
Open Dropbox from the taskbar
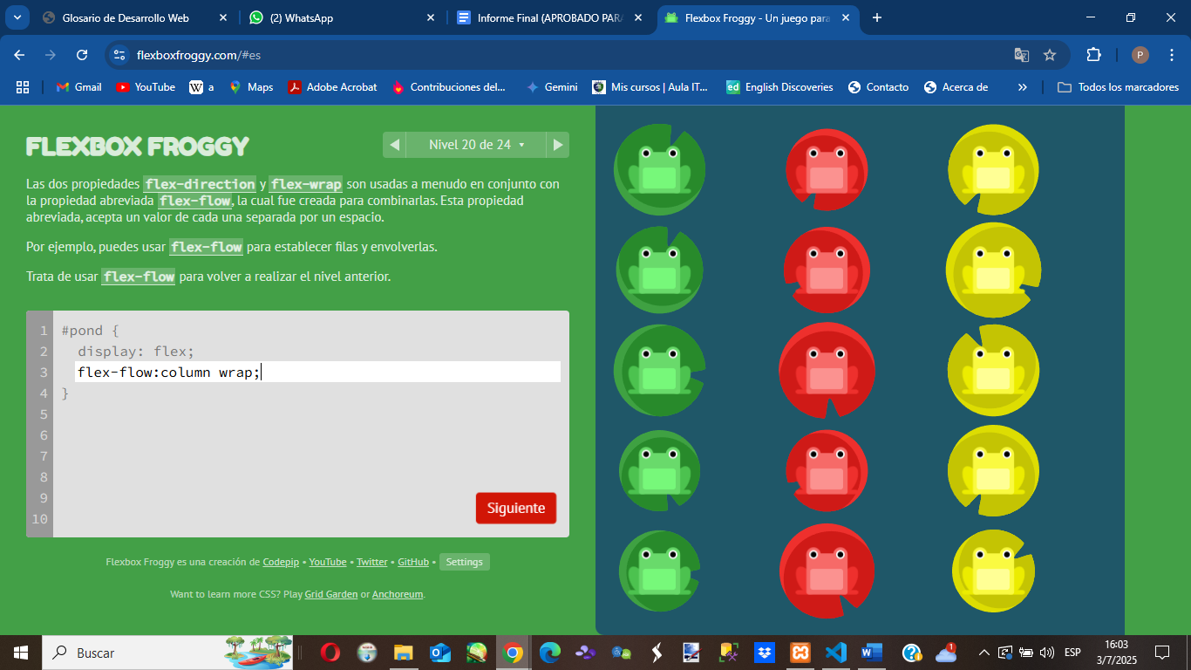tap(765, 653)
